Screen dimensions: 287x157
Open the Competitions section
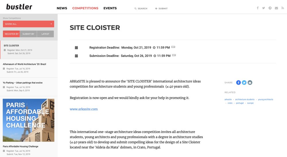(85, 8)
